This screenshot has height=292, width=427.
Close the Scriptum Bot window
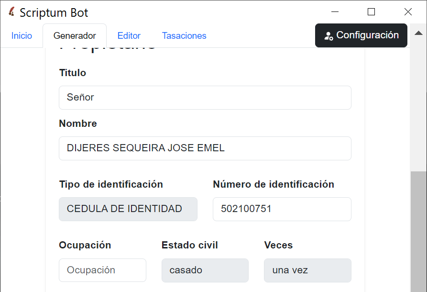click(408, 11)
